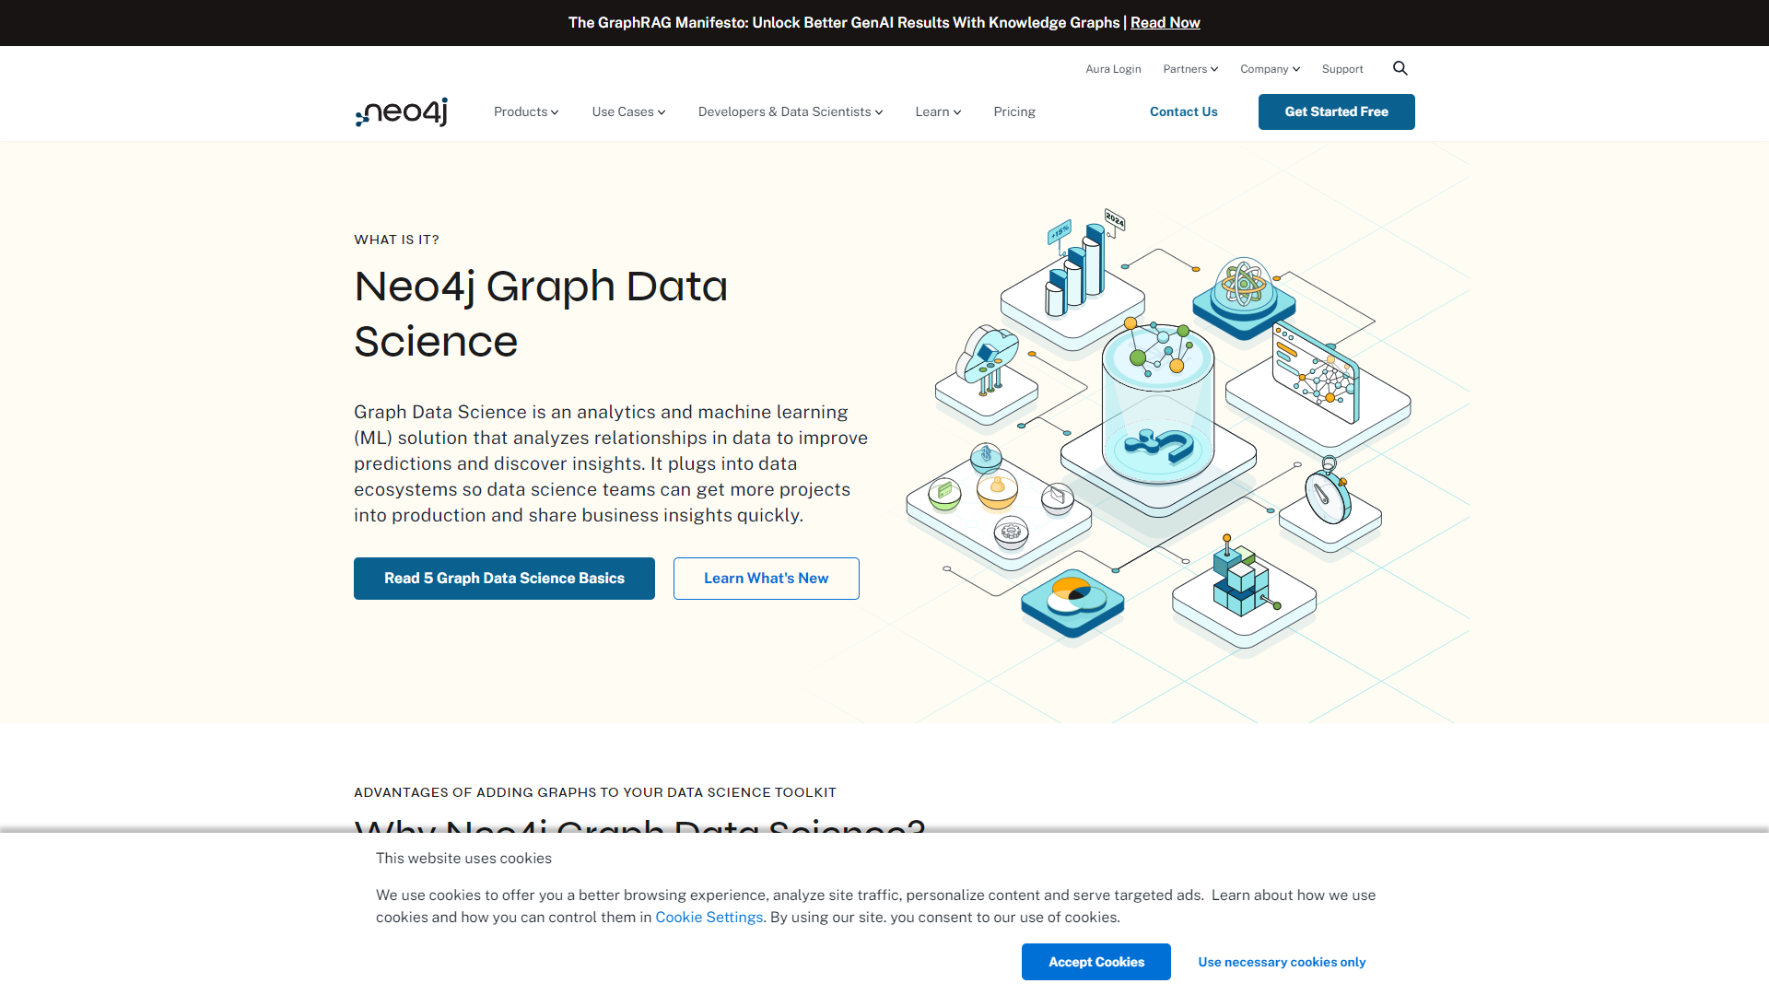Image resolution: width=1769 pixels, height=995 pixels.
Task: Click the Contact Us button
Action: (1183, 111)
